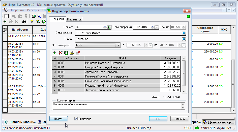Screen dimensions: 238x132
Task: Click green arrows icon in status bar
Action: [x=197, y=128]
